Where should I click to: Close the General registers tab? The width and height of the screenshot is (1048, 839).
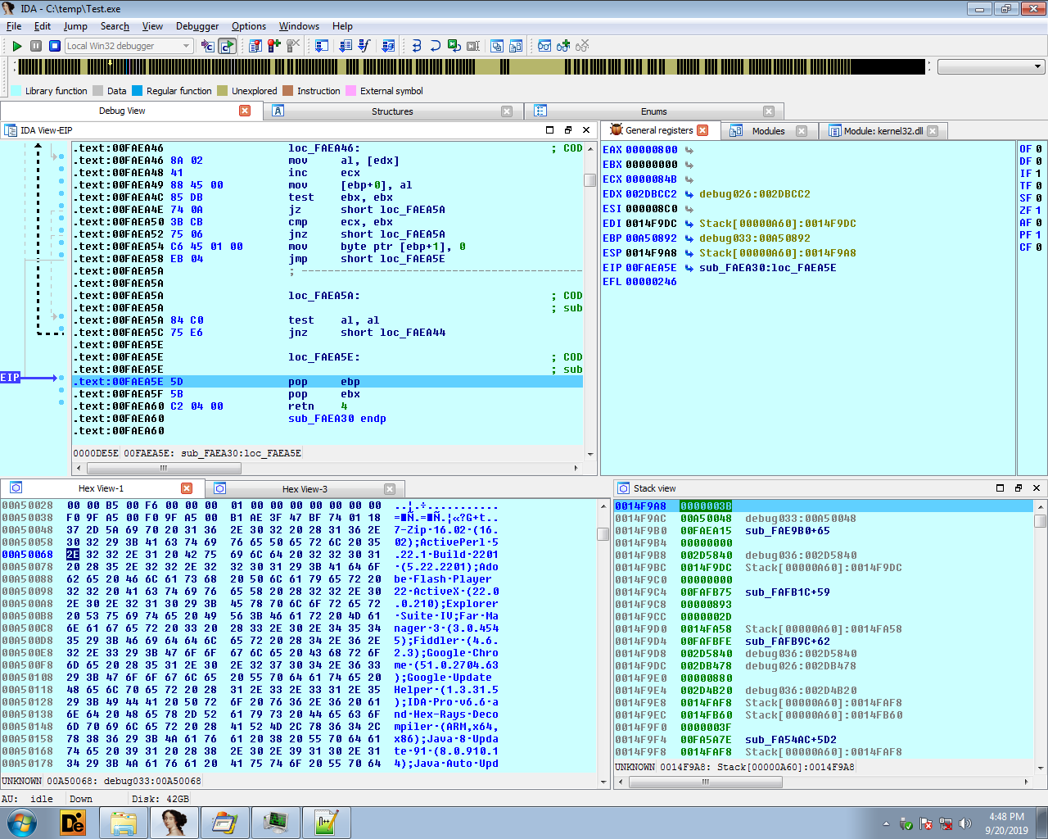(702, 130)
